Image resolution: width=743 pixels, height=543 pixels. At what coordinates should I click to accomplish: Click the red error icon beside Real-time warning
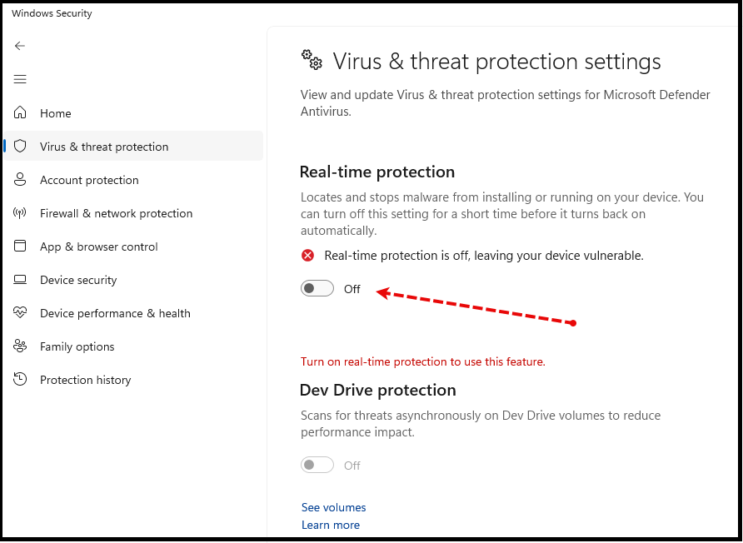[x=307, y=256]
